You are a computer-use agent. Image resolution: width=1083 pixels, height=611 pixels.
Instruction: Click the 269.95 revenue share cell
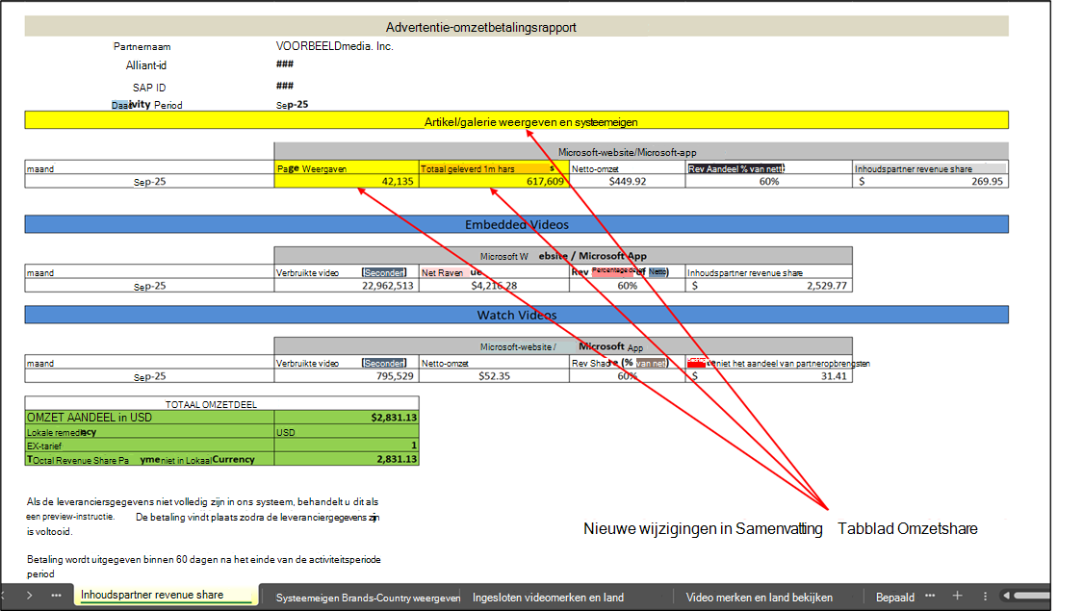pyautogui.click(x=930, y=181)
